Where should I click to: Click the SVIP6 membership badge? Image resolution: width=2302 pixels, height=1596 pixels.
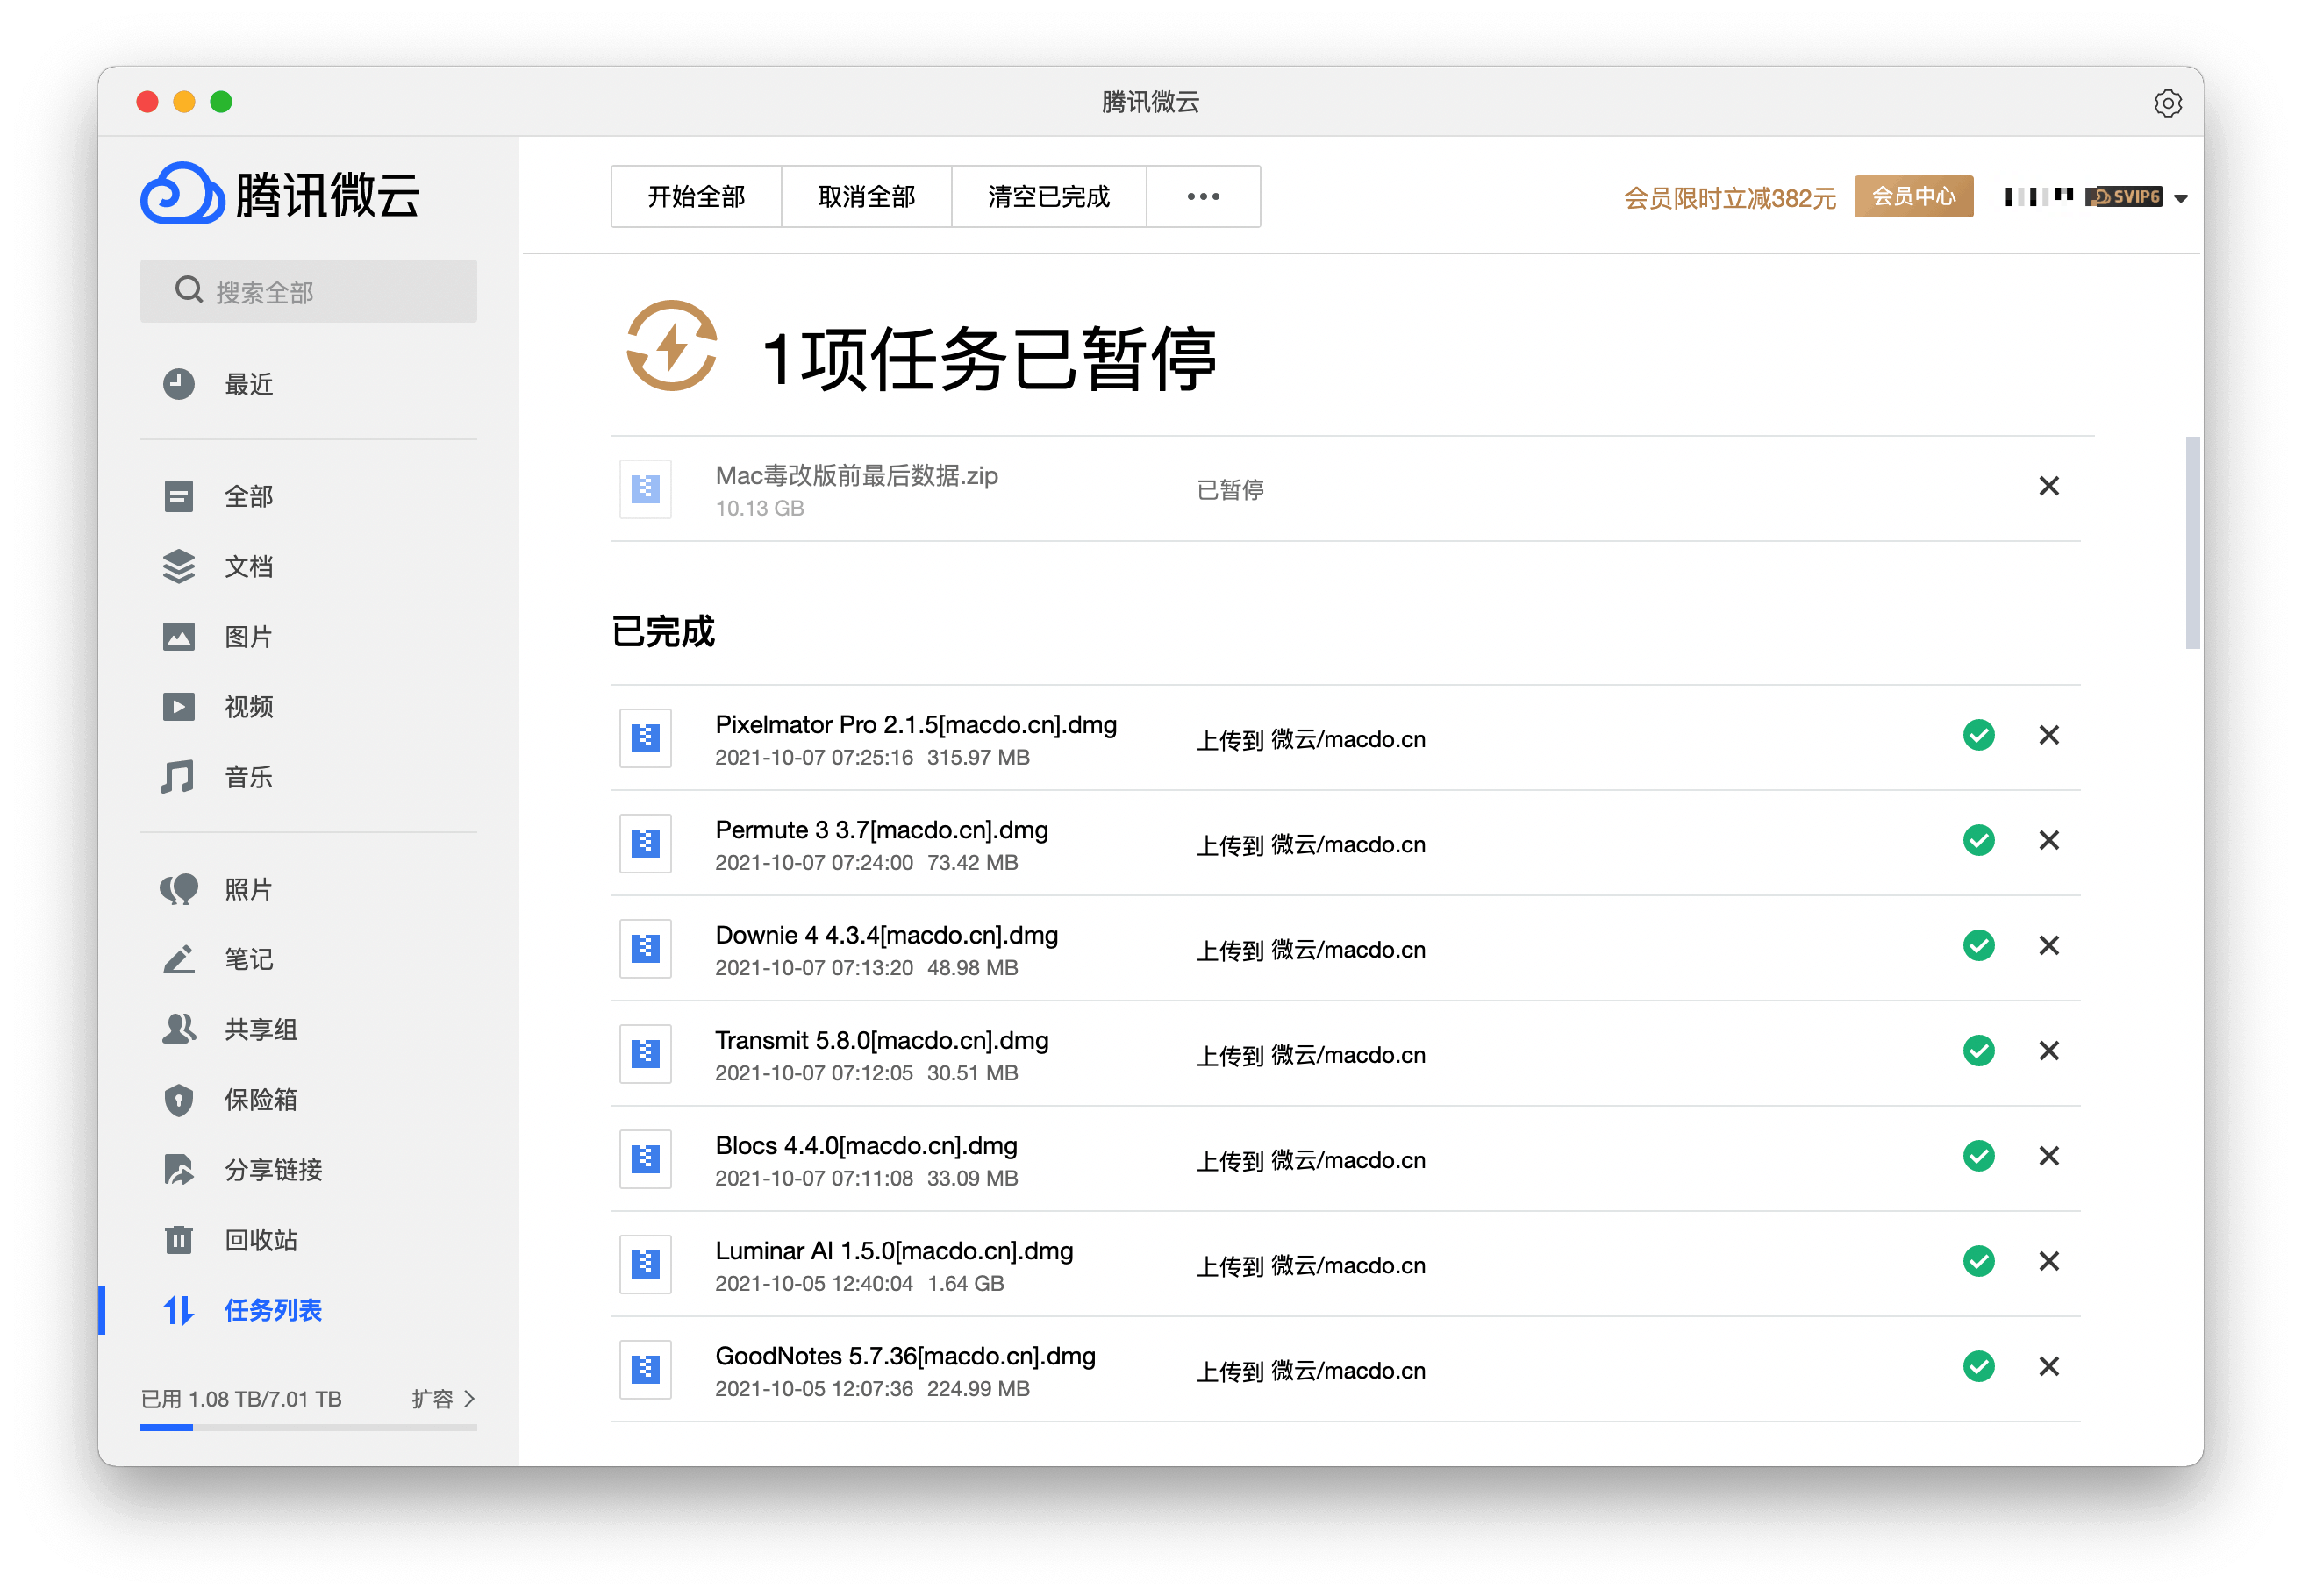pos(2125,197)
